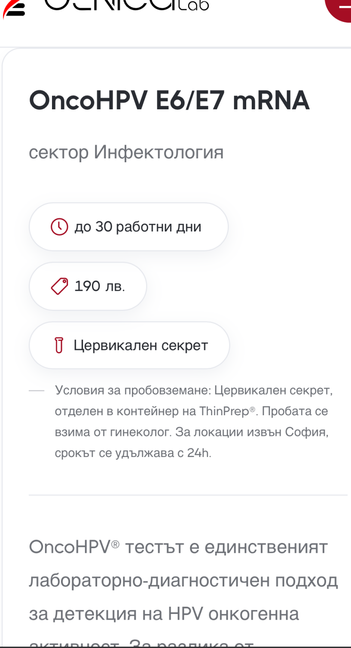Click the horizontal divider below the conditions

coord(188,495)
